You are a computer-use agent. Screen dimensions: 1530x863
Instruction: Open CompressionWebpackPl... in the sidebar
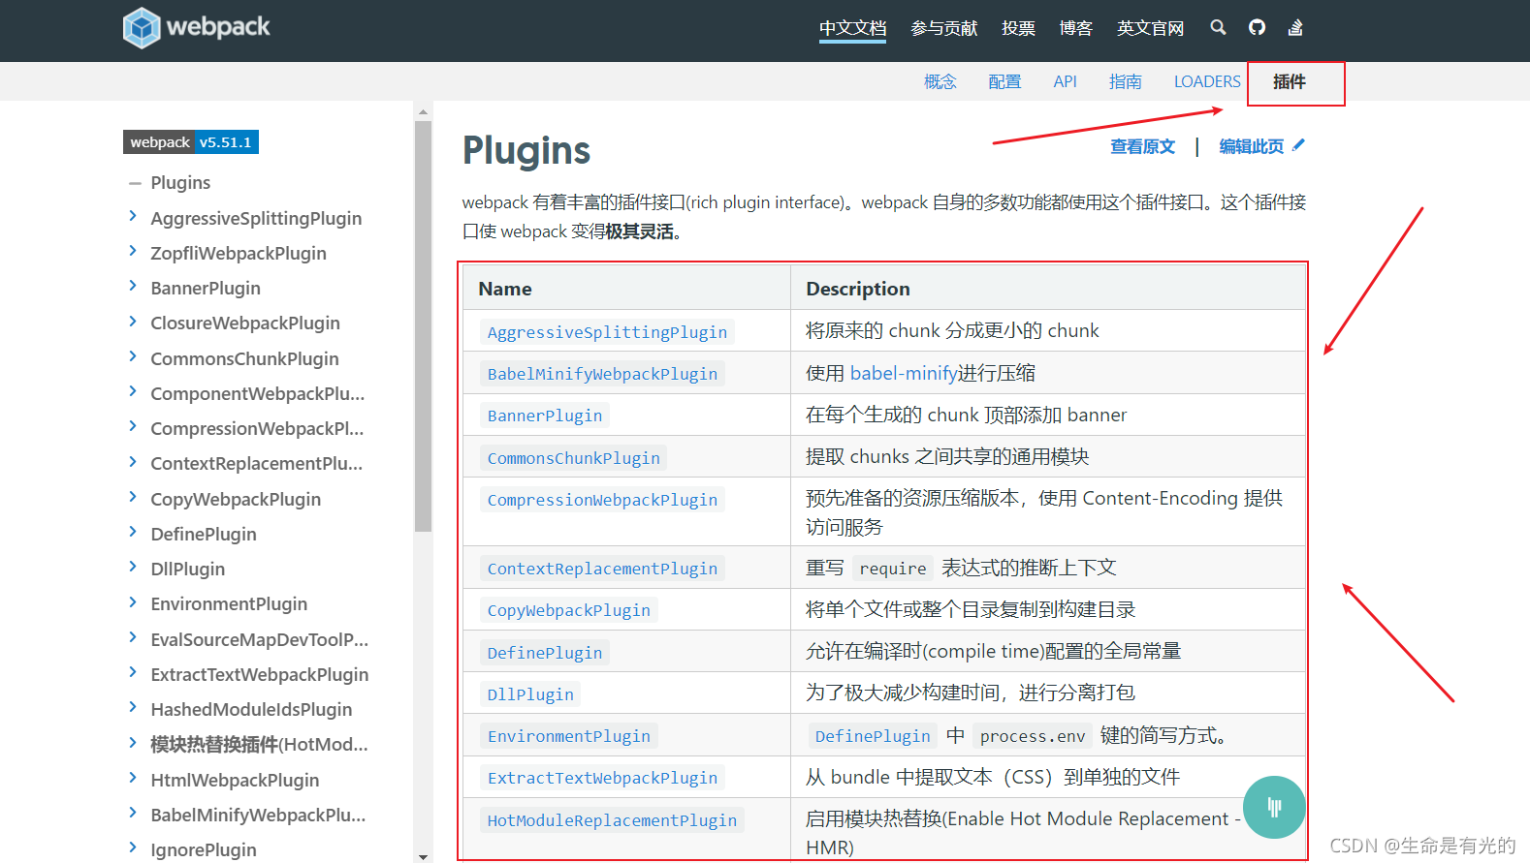tap(257, 428)
